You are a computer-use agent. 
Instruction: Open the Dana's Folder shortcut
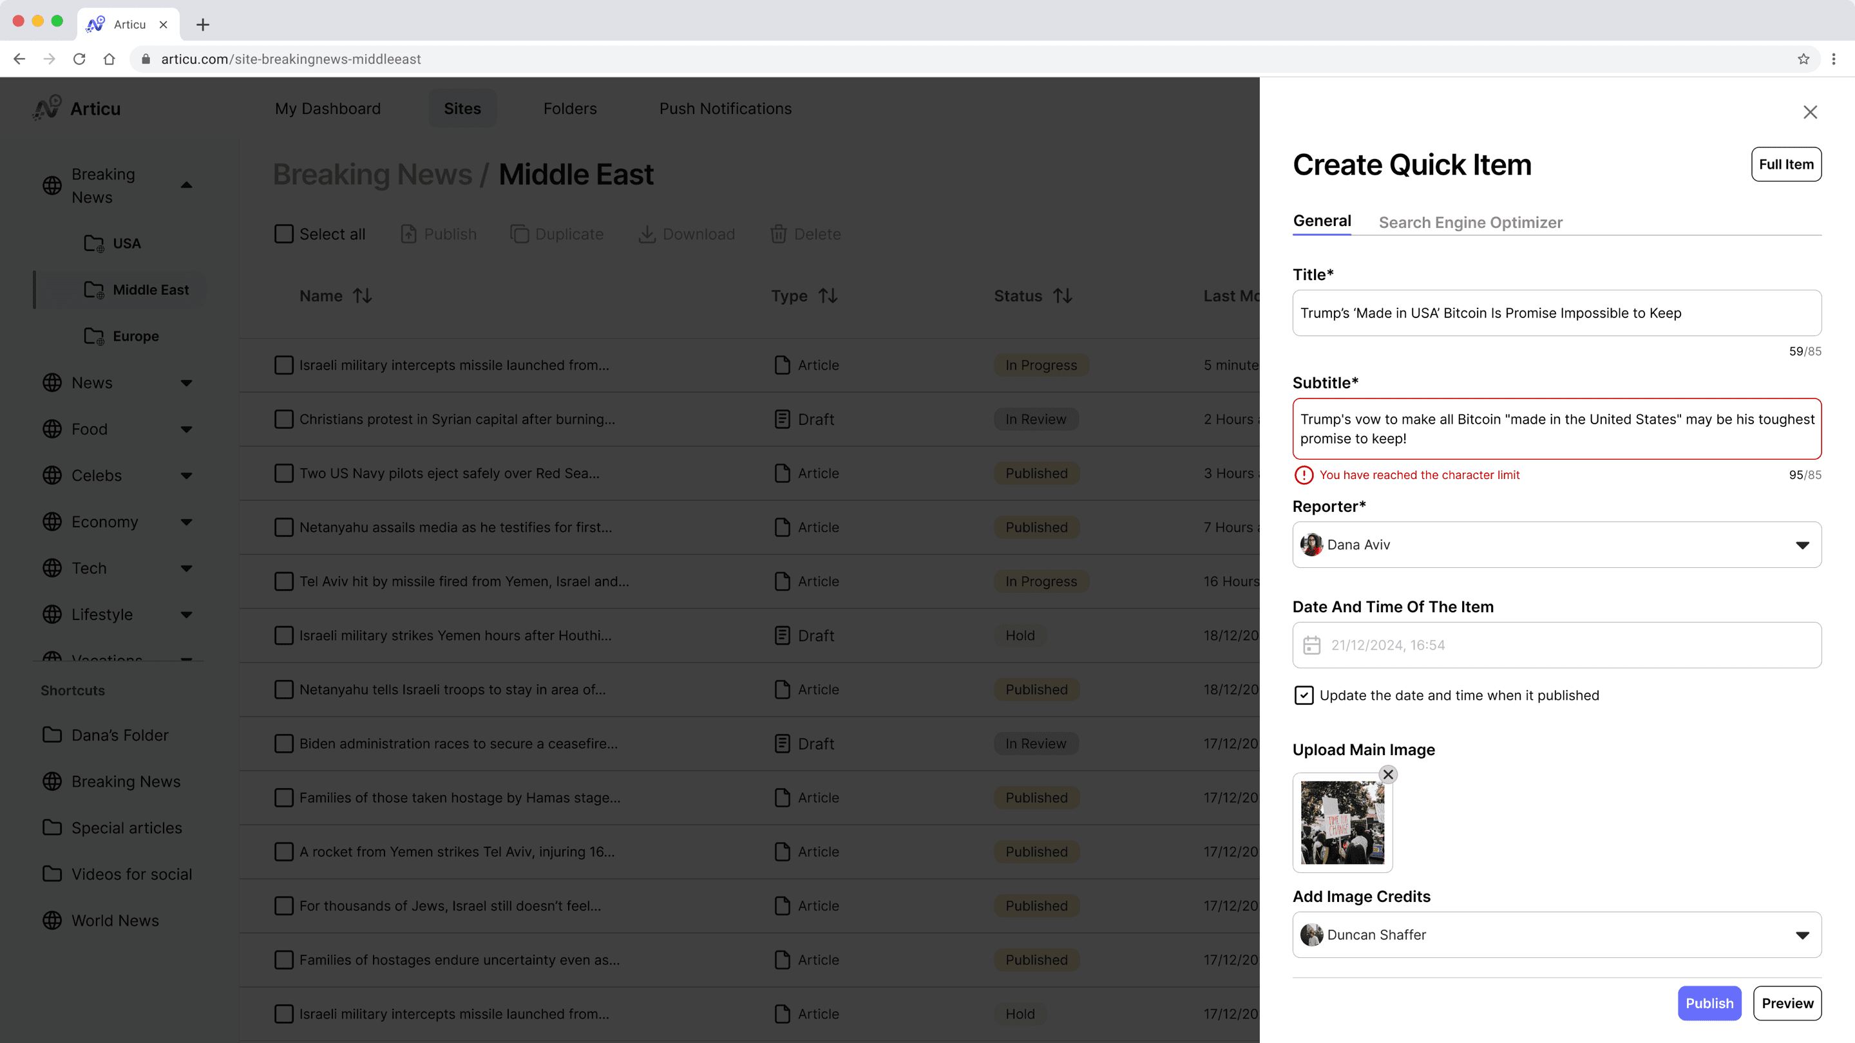coord(105,735)
